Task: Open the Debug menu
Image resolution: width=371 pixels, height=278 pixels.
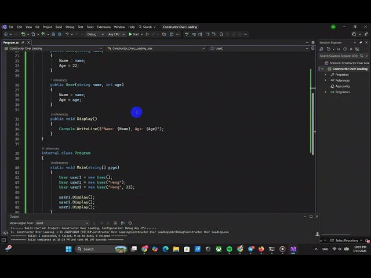Action: (x=70, y=27)
